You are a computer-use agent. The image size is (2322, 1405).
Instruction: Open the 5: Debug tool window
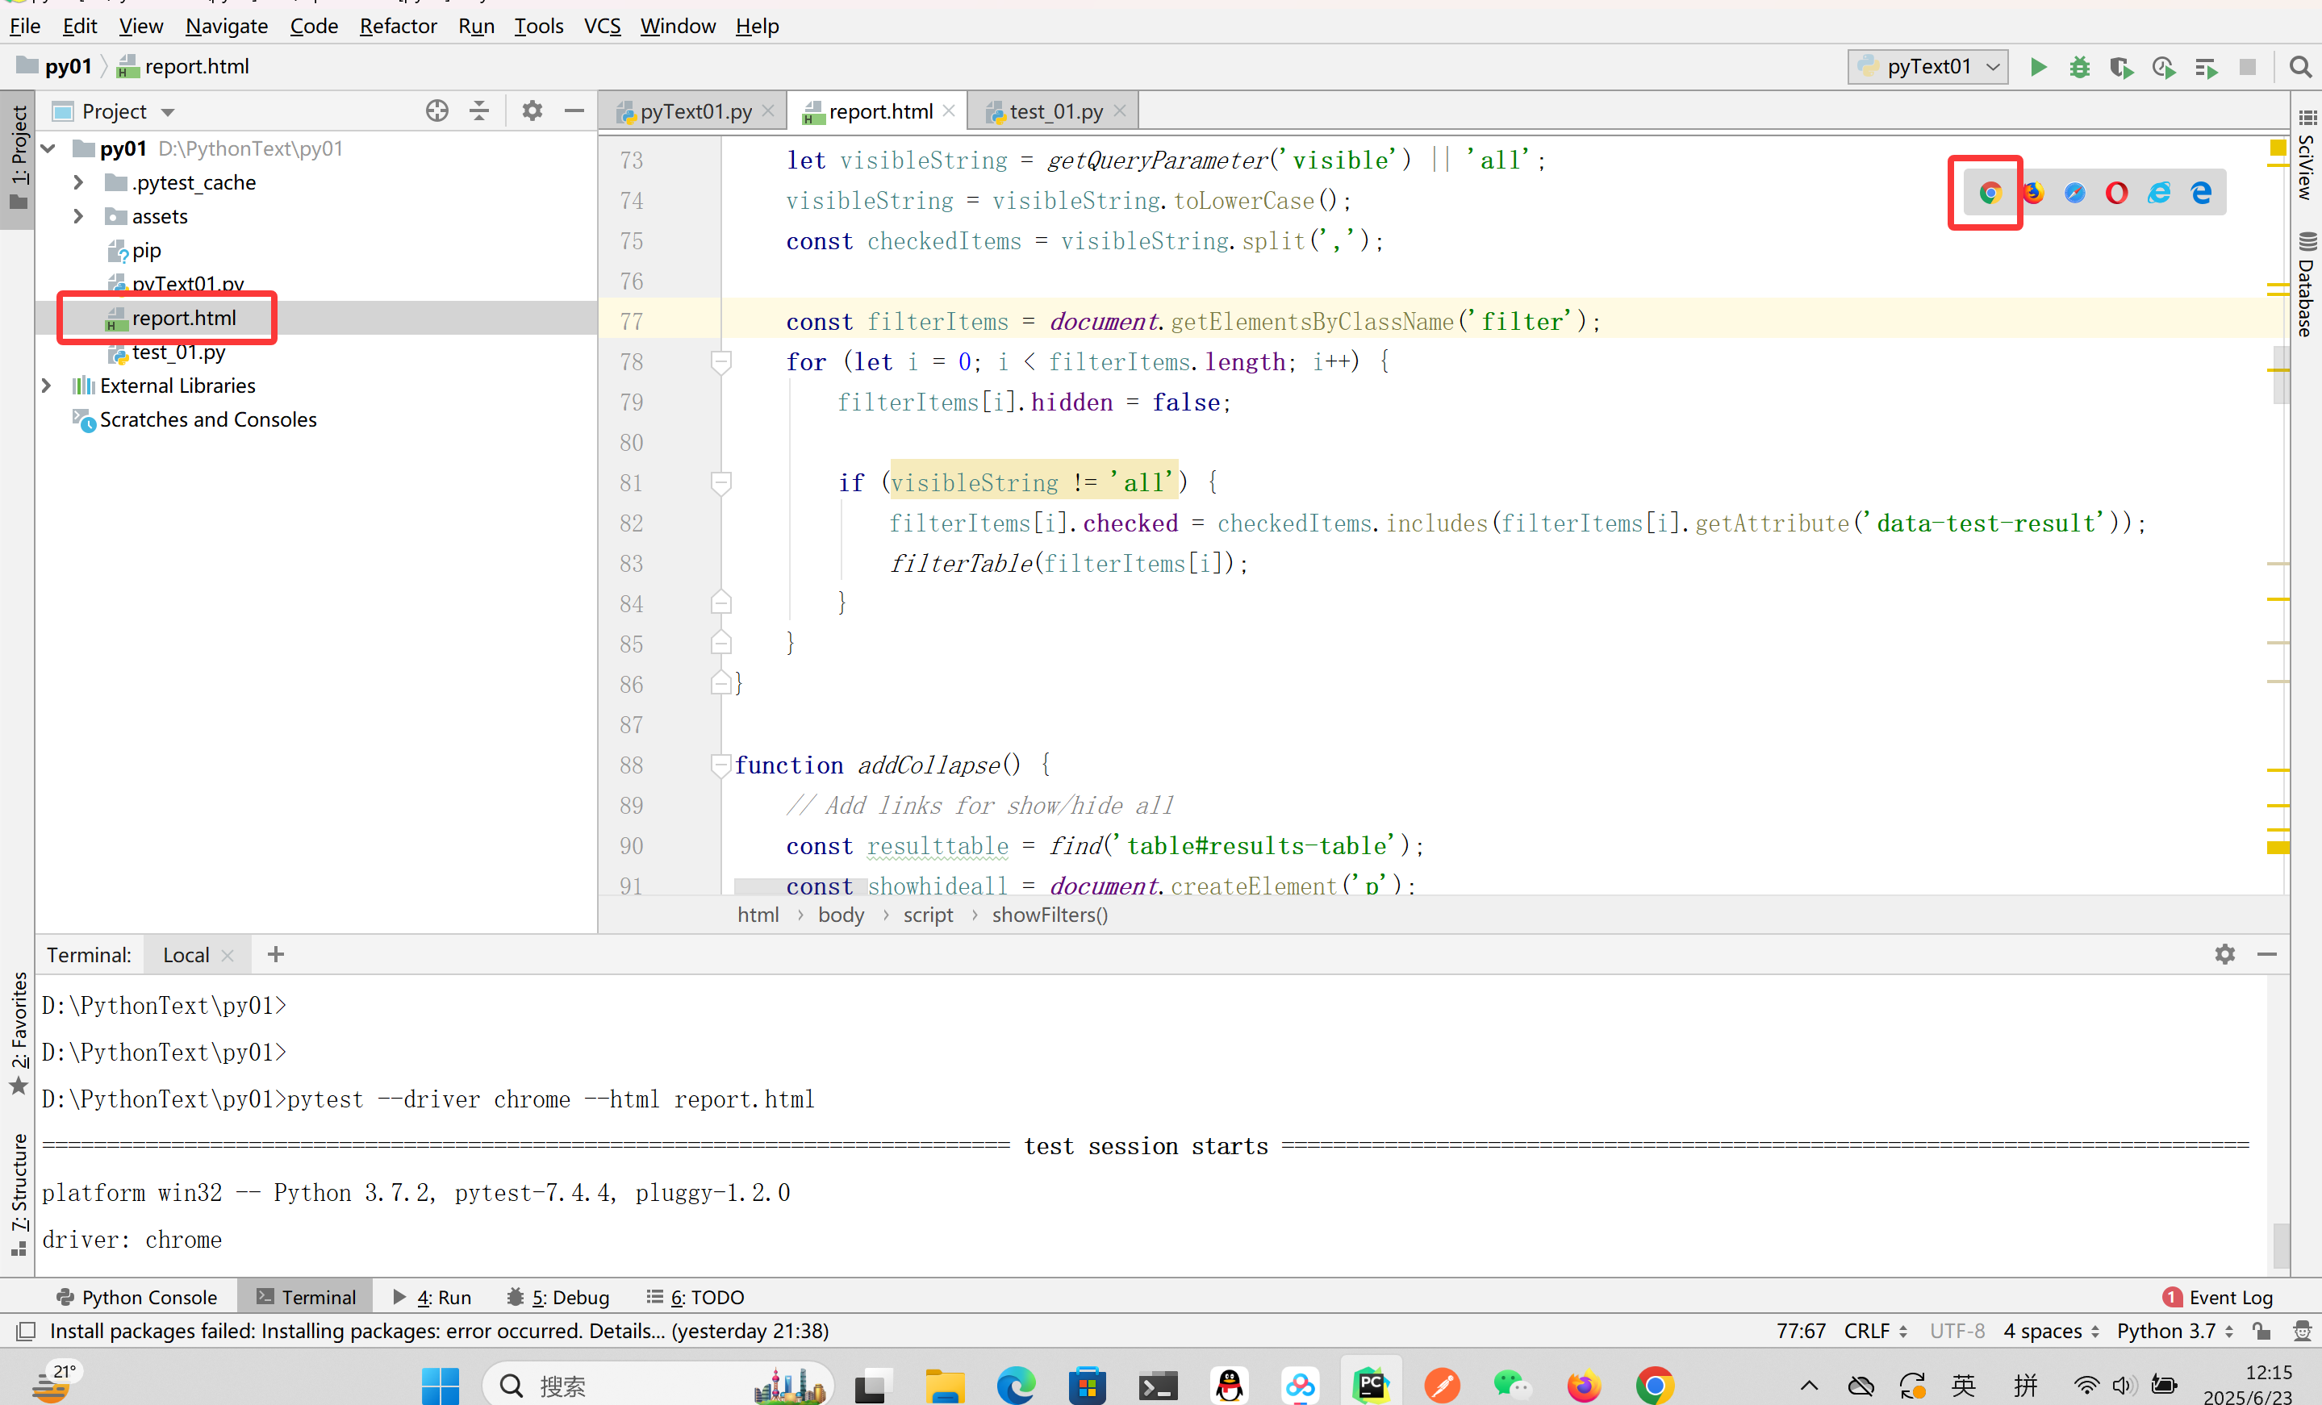point(558,1297)
